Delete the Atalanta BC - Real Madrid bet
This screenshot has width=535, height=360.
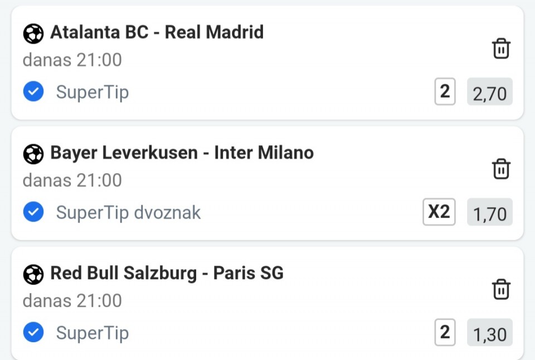(x=501, y=49)
